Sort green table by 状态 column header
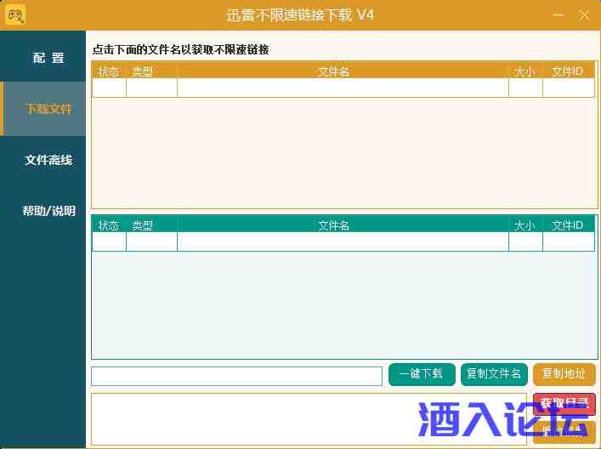The height and width of the screenshot is (449, 601). 109,225
